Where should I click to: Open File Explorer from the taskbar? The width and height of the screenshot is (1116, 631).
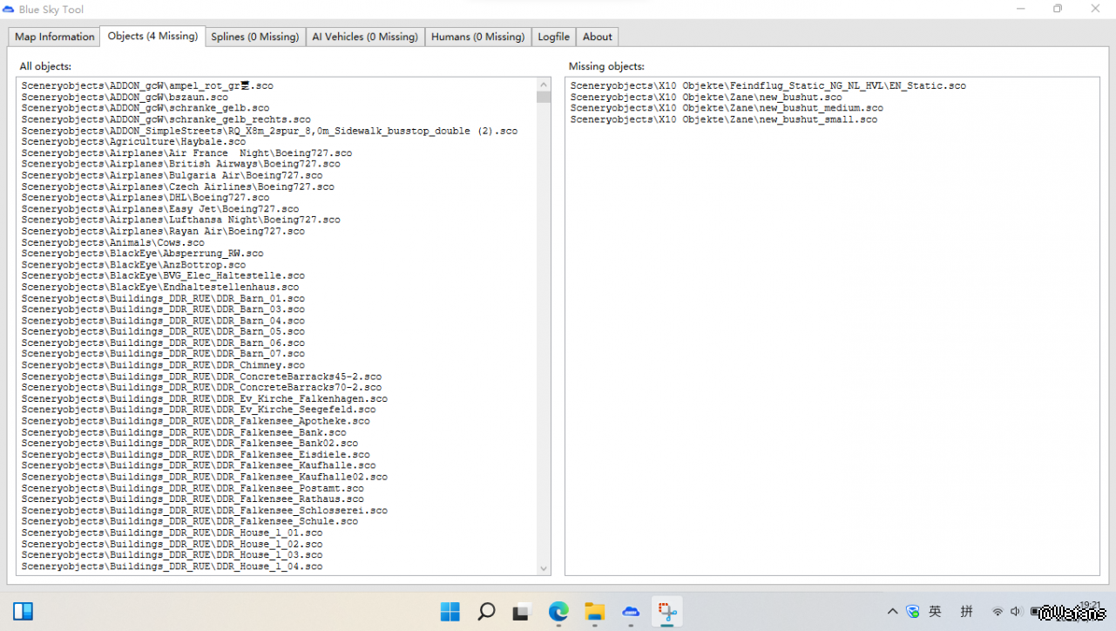(594, 612)
